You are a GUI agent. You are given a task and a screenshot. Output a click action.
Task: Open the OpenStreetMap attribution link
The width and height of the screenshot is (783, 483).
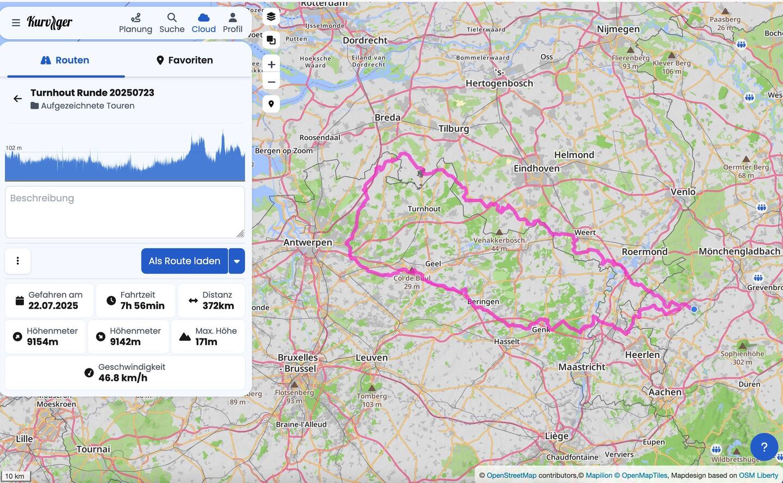[511, 475]
